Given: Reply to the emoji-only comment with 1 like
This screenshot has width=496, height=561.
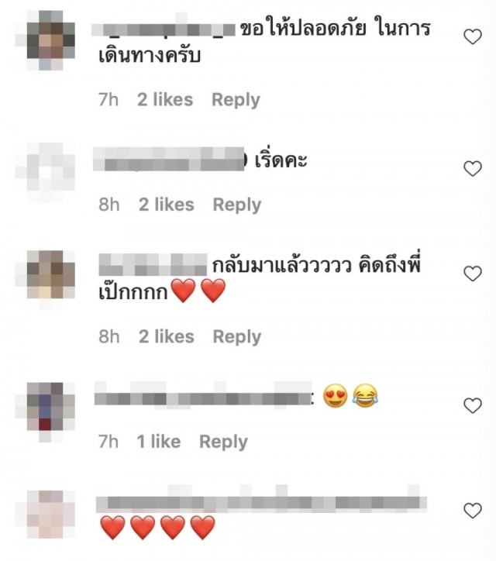Looking at the screenshot, I should [x=223, y=442].
